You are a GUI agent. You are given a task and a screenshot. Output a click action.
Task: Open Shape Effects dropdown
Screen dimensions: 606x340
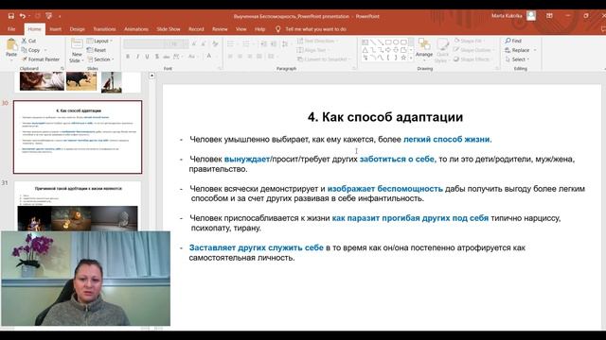(x=473, y=59)
